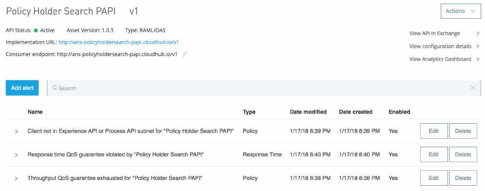This screenshot has width=485, height=191.
Task: Click the chevron next to View API in Exchange
Action: [x=478, y=33]
